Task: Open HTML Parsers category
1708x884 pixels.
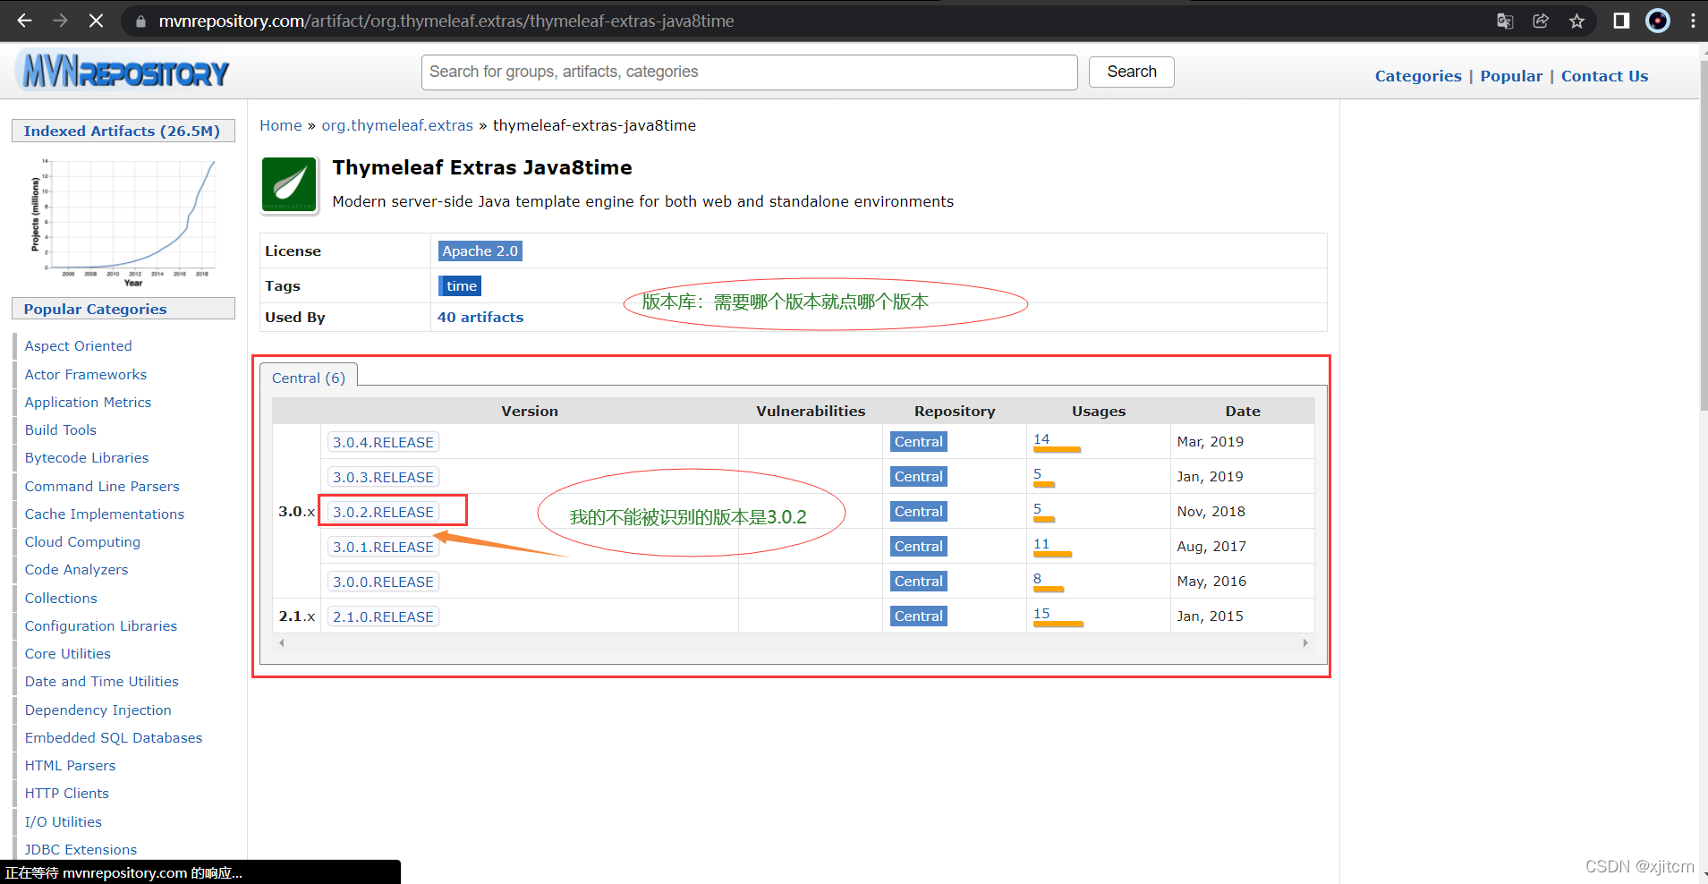Action: [70, 765]
